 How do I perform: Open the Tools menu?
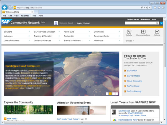[x=34, y=16]
